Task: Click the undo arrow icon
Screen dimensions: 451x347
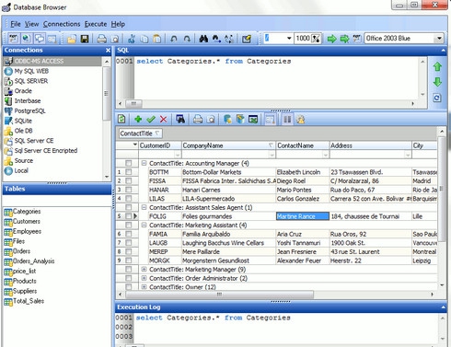Action: [x=174, y=39]
